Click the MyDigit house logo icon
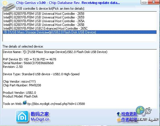 pyautogui.click(x=22, y=117)
